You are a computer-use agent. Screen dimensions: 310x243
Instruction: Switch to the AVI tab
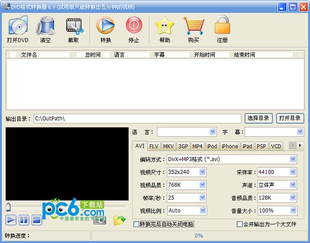click(x=140, y=146)
